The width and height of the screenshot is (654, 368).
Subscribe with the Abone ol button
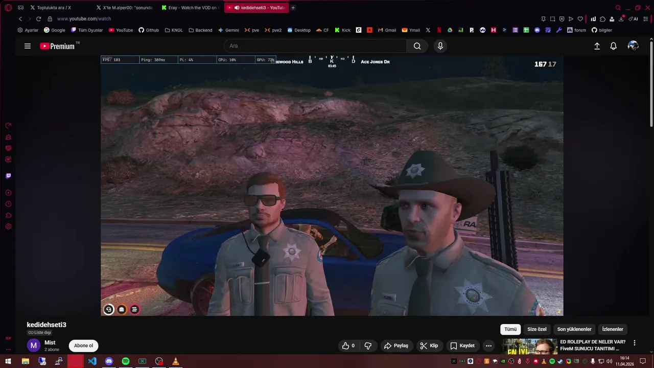(x=84, y=346)
